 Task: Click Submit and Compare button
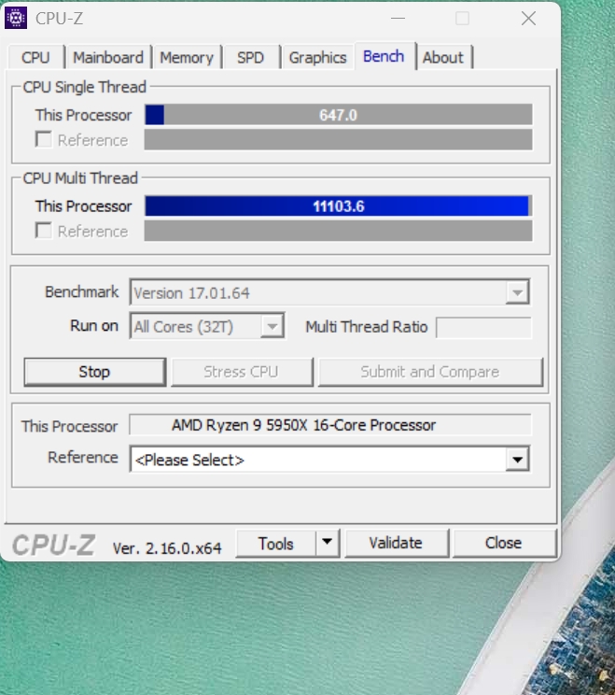pyautogui.click(x=430, y=372)
